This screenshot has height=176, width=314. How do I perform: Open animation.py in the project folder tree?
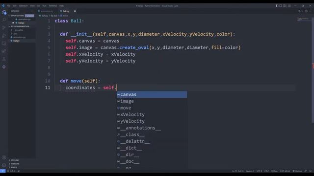click(x=19, y=37)
